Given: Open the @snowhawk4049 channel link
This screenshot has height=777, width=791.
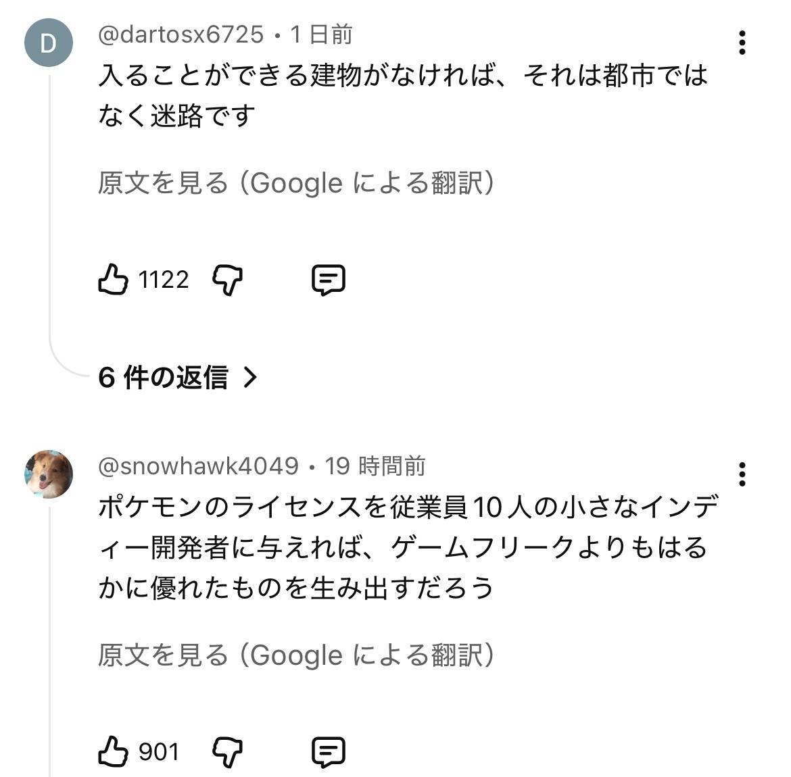Looking at the screenshot, I should (198, 466).
